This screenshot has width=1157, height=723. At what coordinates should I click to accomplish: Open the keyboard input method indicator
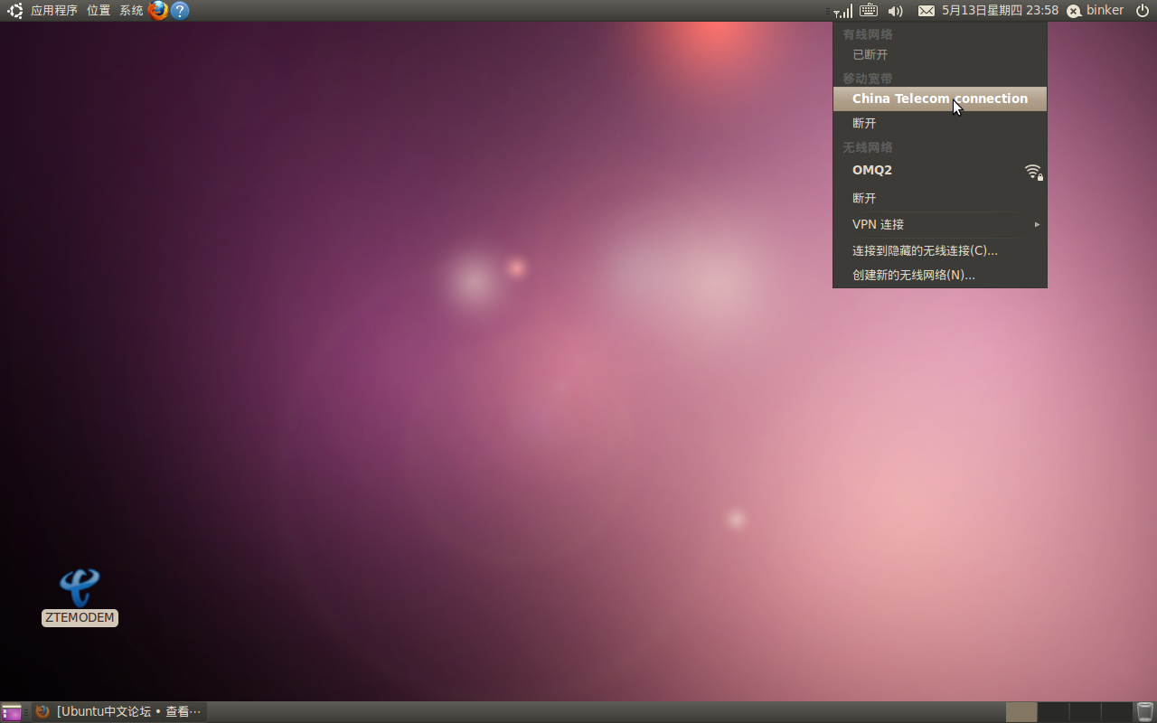pyautogui.click(x=868, y=11)
